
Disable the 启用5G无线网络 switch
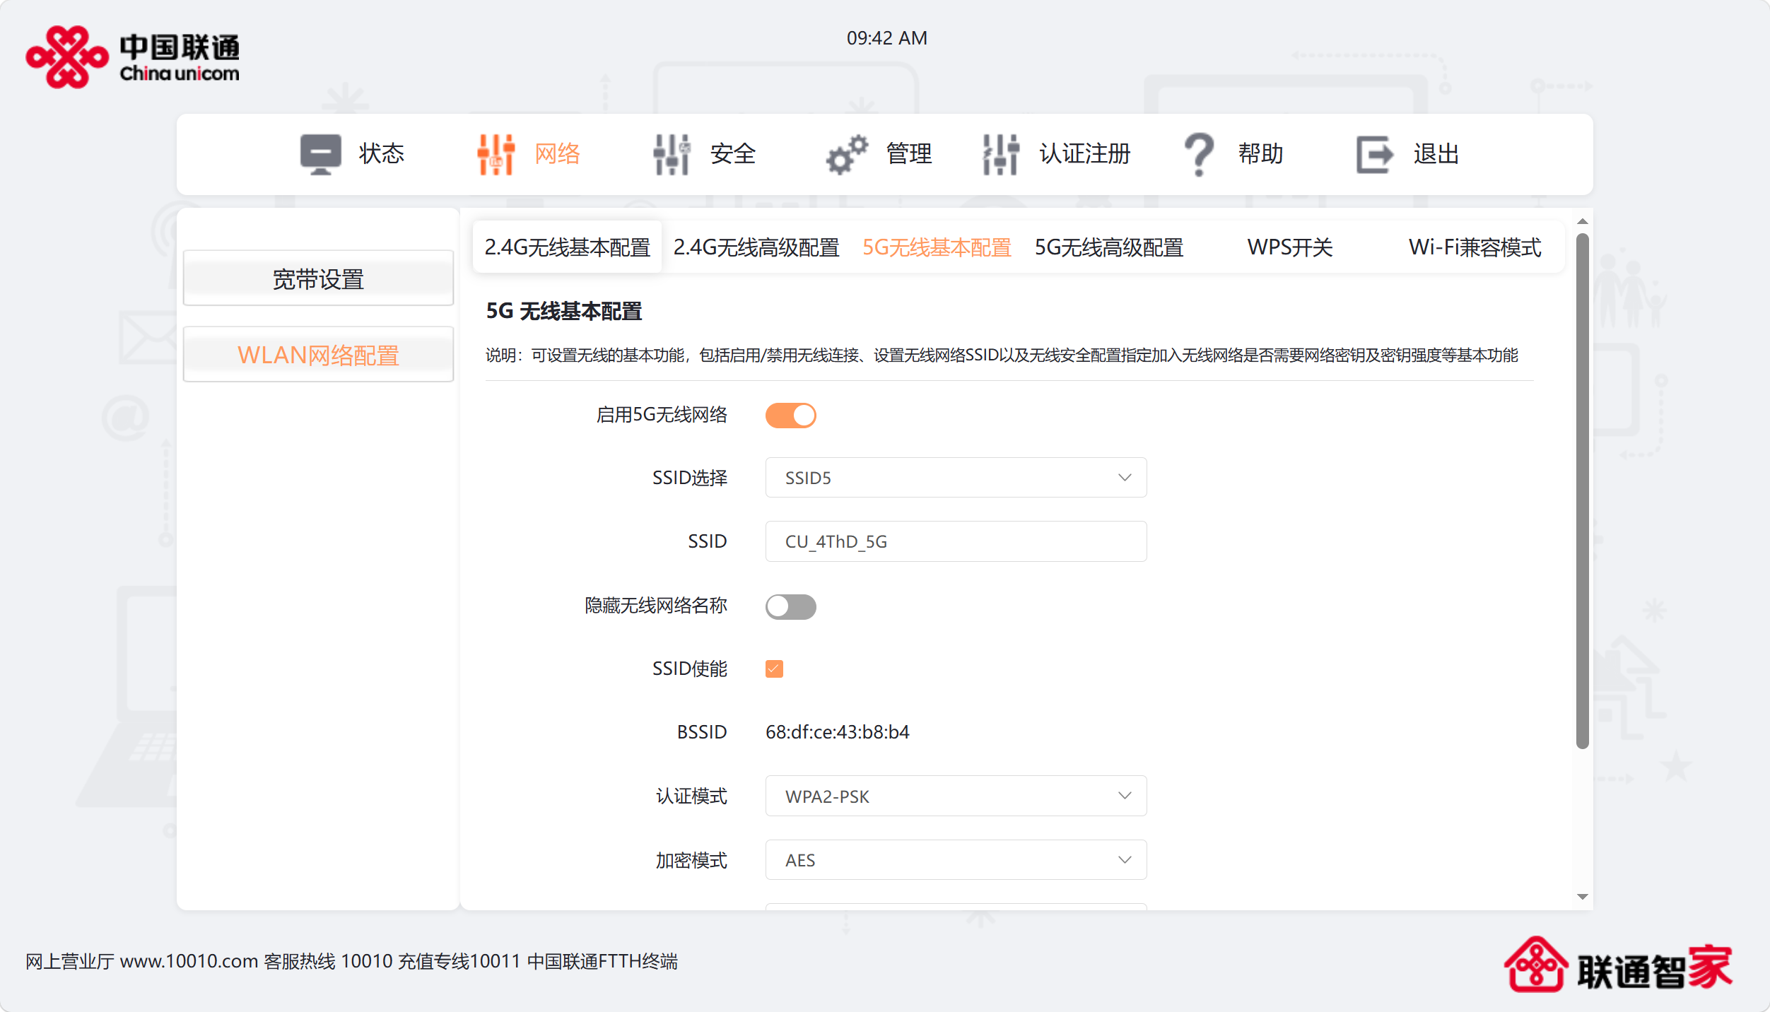[790, 416]
